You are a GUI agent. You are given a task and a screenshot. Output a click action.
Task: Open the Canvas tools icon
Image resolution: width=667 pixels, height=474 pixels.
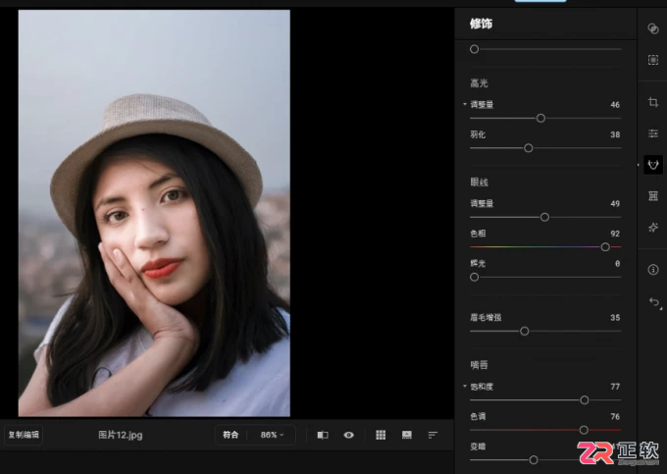tap(653, 60)
